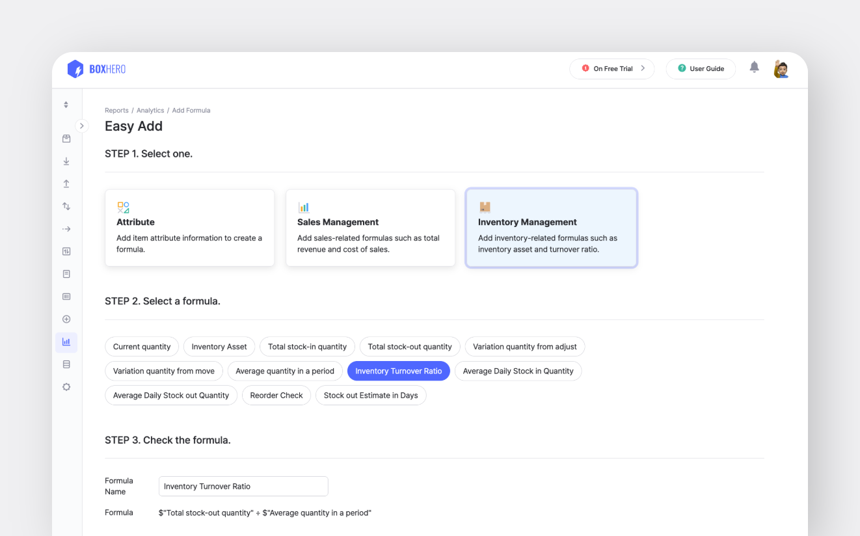Toggle the Inventory Turnover Ratio chip
This screenshot has height=536, width=860.
[399, 371]
